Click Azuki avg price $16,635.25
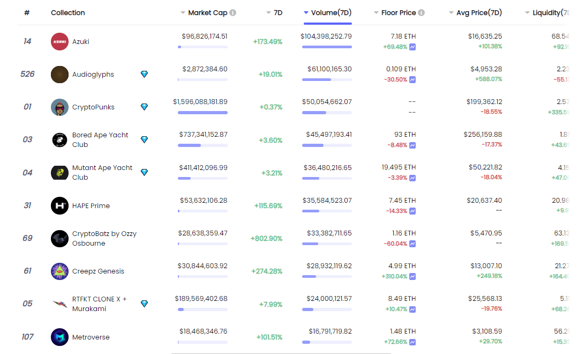The image size is (578, 354). (x=485, y=36)
